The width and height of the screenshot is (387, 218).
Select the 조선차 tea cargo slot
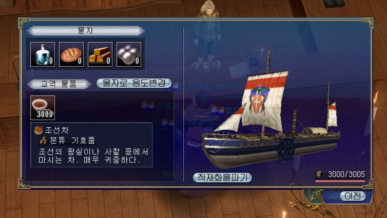(x=43, y=108)
